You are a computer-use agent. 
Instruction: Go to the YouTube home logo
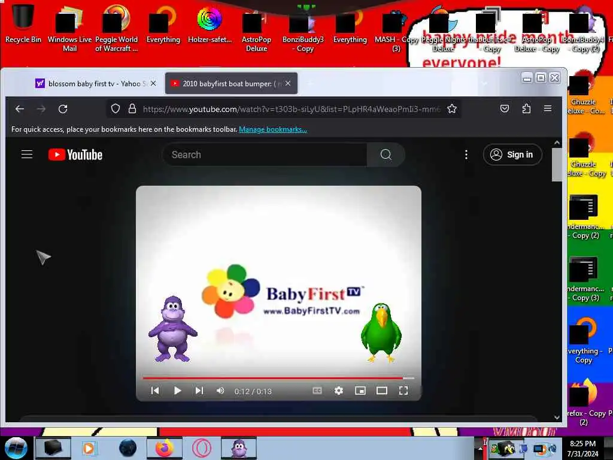tap(75, 155)
